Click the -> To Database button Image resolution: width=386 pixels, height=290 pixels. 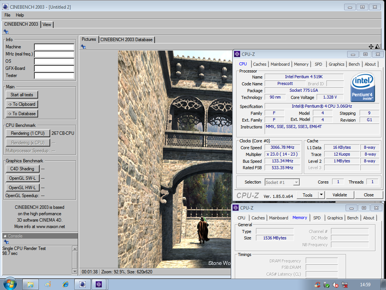(x=21, y=113)
